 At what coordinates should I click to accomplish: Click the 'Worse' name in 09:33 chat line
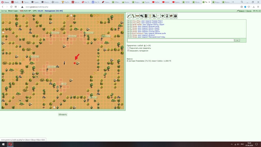point(134,37)
